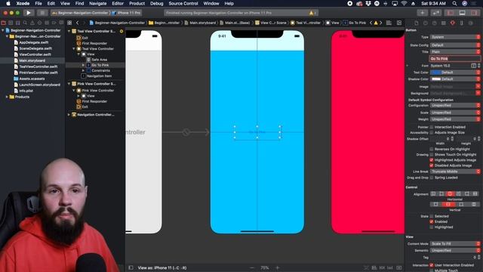Viewport: 483px width, 272px height.
Task: Open the State Config dropdown
Action: click(x=455, y=45)
